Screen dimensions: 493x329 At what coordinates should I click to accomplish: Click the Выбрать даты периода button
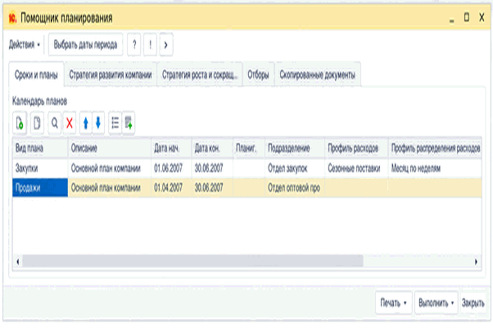coord(85,45)
